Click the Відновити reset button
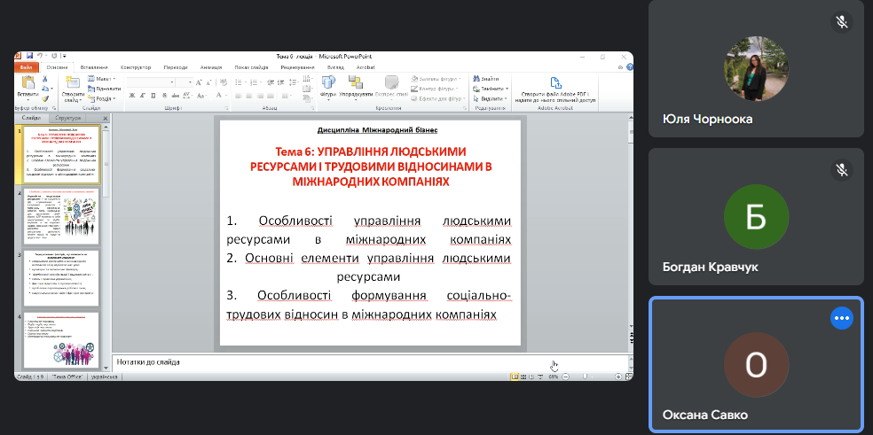This screenshot has width=873, height=435. click(x=106, y=89)
